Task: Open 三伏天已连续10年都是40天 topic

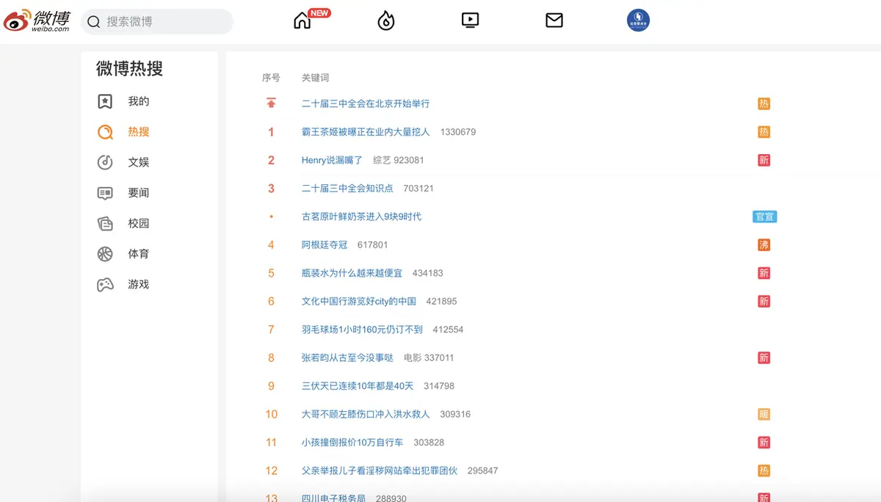Action: click(358, 386)
